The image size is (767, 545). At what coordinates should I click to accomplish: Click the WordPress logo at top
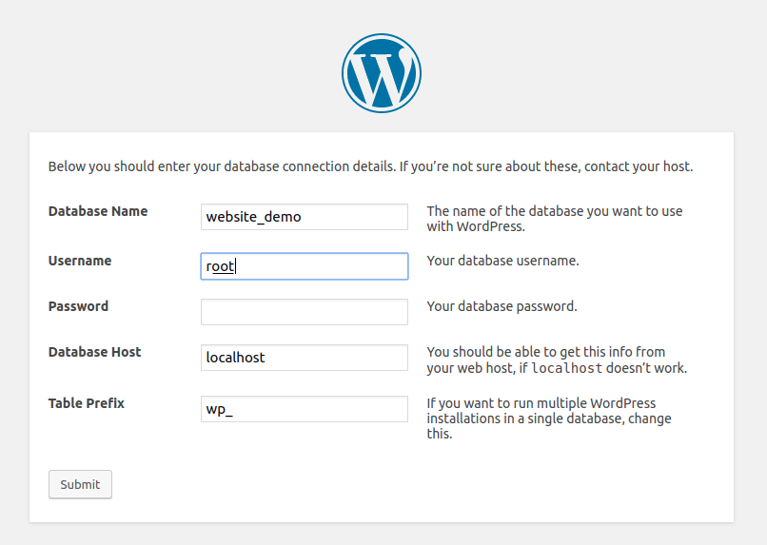382,72
